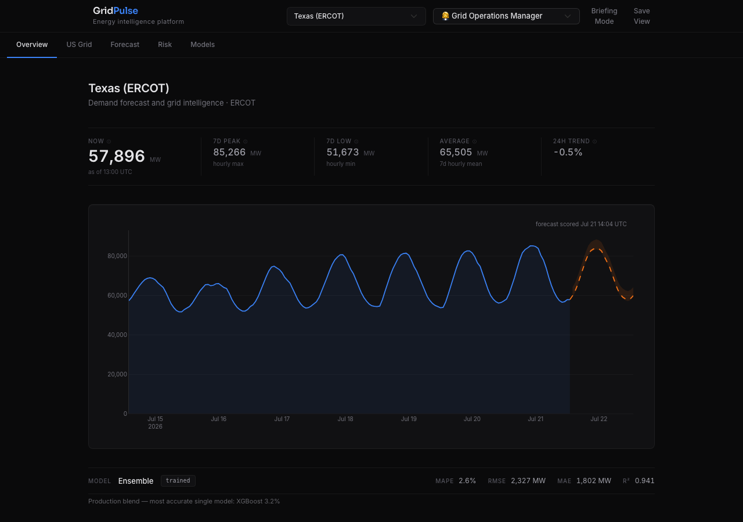Click the 'trained' model status badge
Viewport: 743px width, 522px height.
tap(178, 481)
